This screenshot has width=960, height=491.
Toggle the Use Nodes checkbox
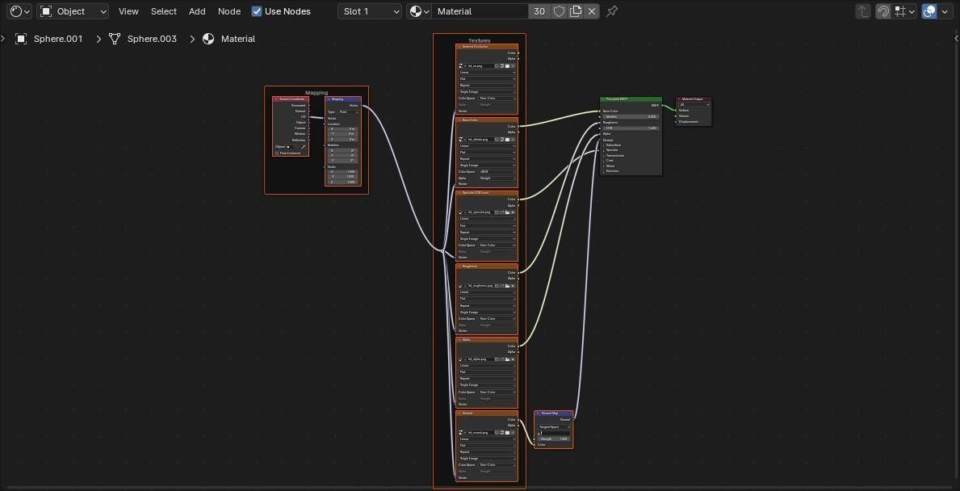pyautogui.click(x=257, y=11)
